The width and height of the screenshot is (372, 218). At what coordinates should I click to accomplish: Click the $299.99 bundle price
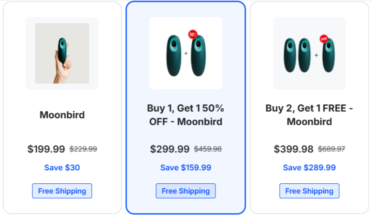[x=170, y=149]
